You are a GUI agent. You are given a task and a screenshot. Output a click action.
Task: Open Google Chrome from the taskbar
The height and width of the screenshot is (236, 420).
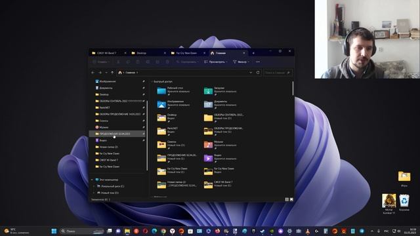pos(163,231)
